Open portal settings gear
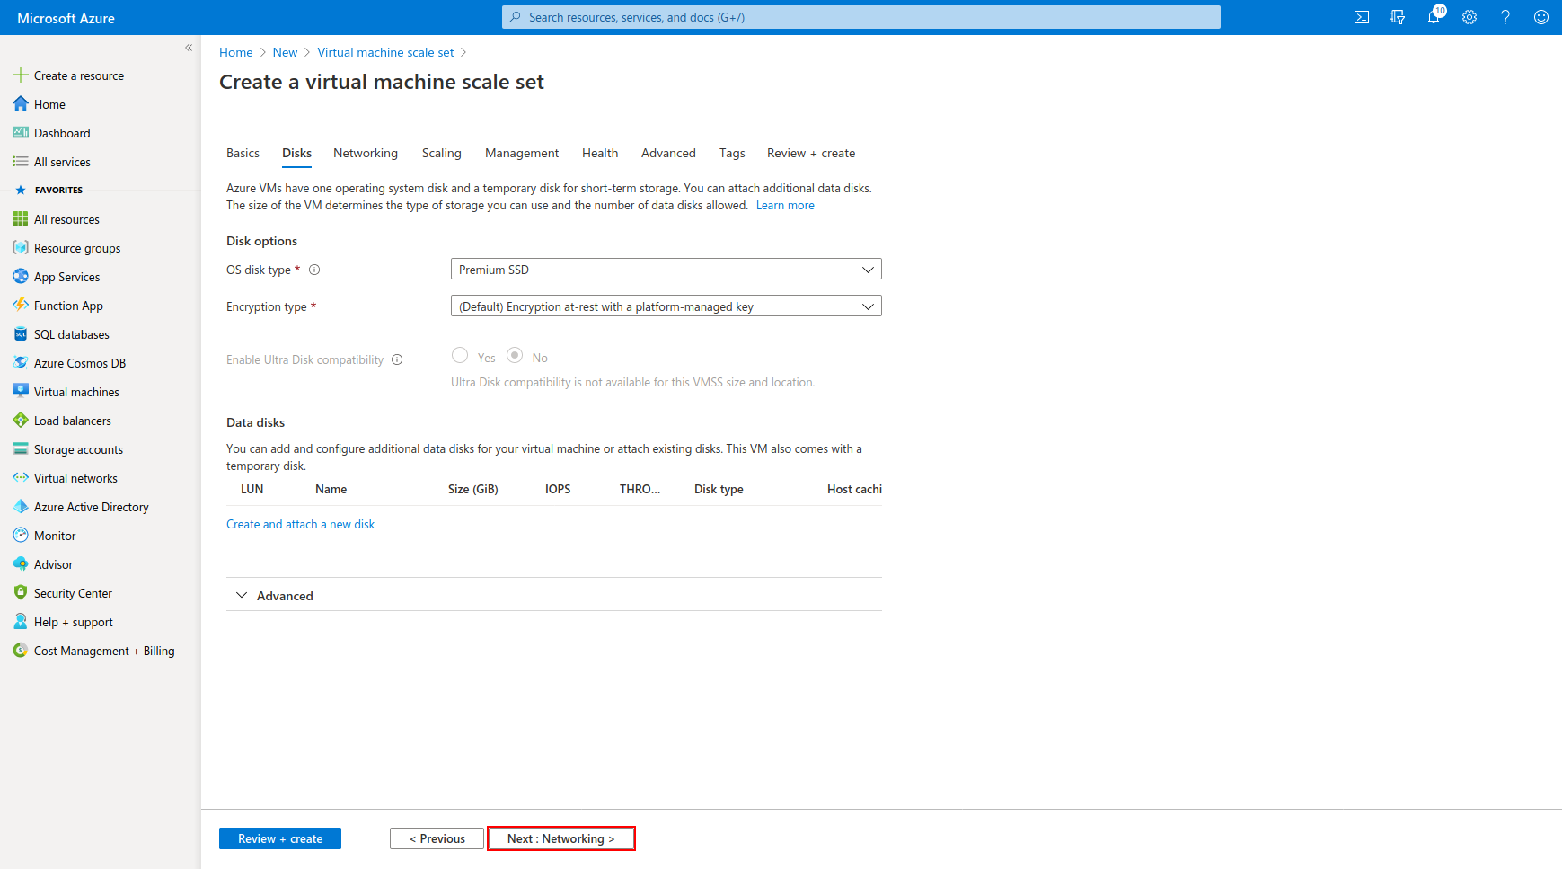This screenshot has height=869, width=1562. pyautogui.click(x=1469, y=17)
